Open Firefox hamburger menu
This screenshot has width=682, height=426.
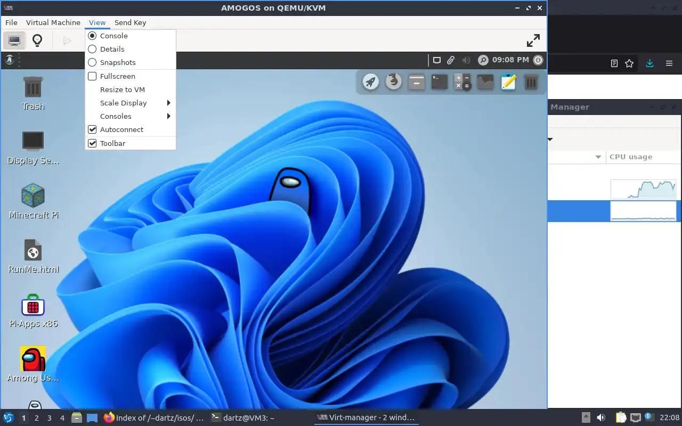click(669, 63)
